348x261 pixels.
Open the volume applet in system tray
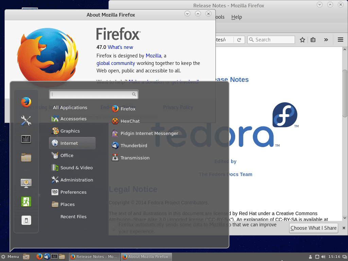click(x=324, y=257)
